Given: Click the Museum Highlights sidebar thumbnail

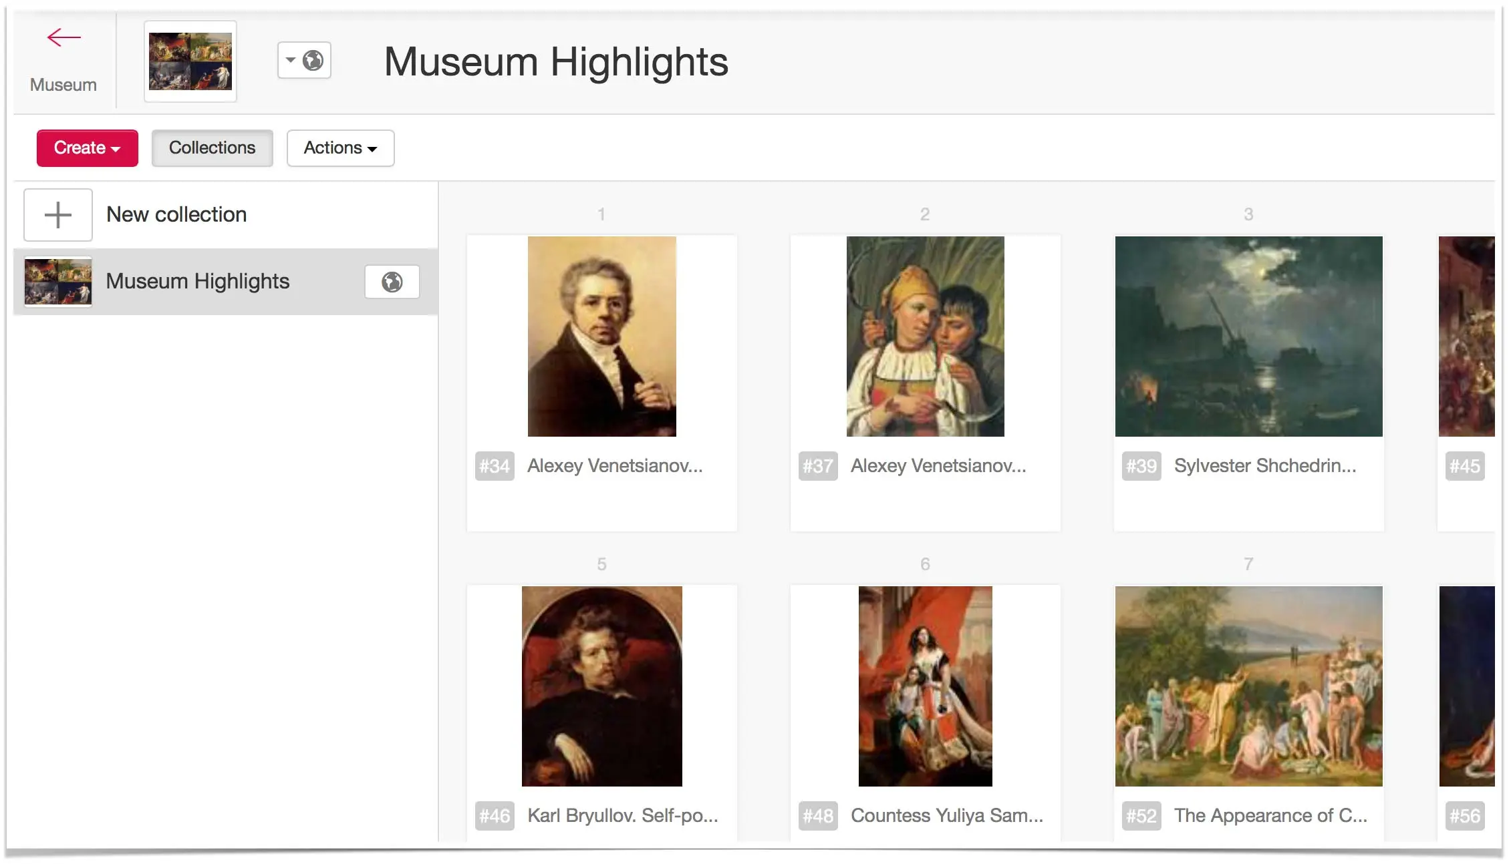Looking at the screenshot, I should tap(58, 282).
